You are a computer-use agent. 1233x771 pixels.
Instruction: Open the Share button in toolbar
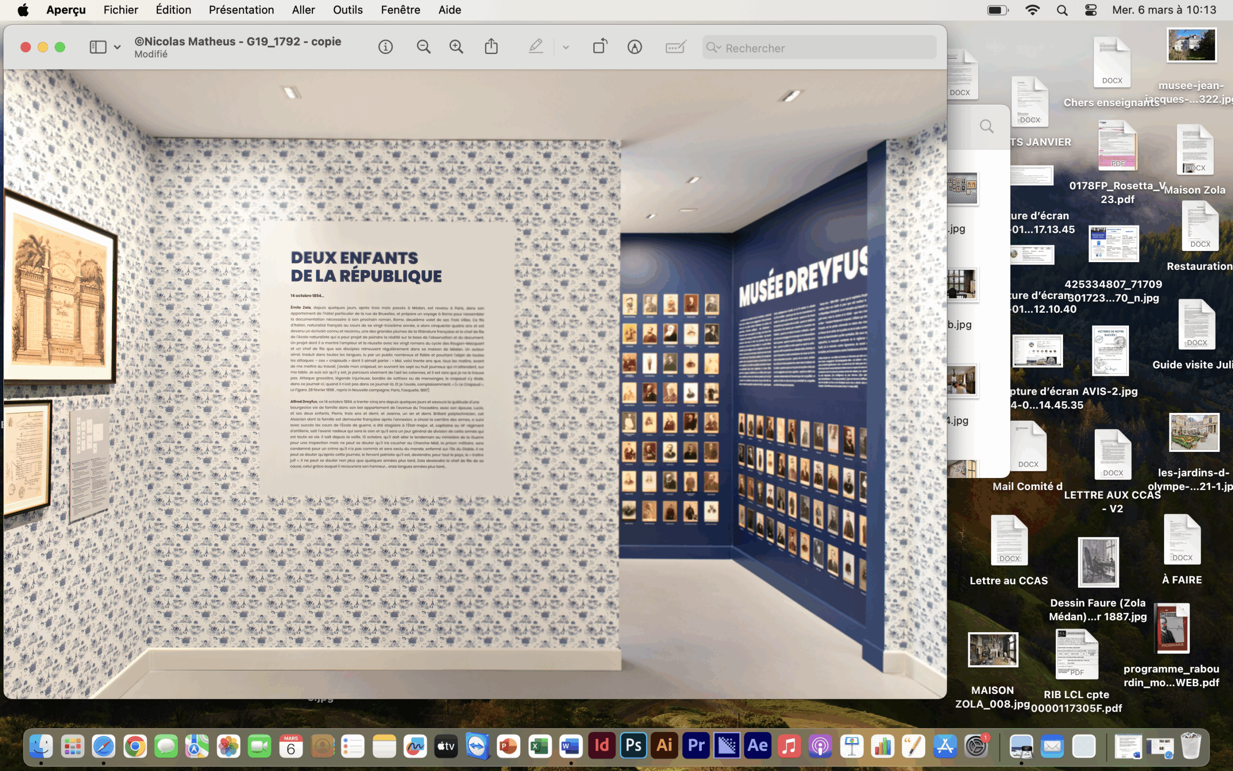click(x=491, y=46)
